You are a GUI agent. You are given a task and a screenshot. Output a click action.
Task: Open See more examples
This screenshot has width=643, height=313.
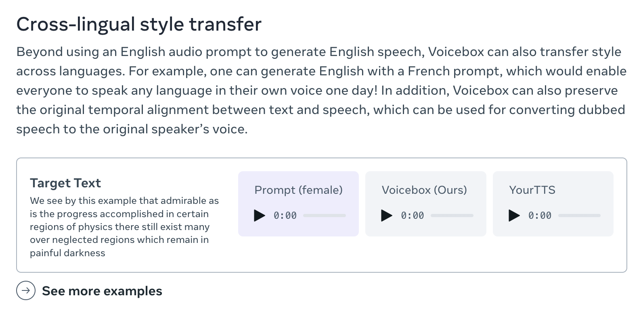tap(102, 291)
